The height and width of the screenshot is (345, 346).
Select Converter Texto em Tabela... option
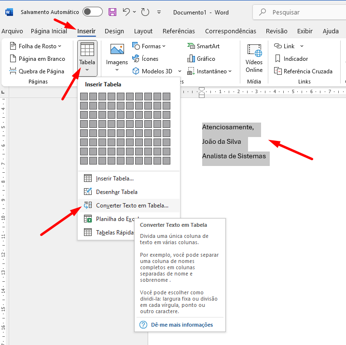(x=129, y=206)
